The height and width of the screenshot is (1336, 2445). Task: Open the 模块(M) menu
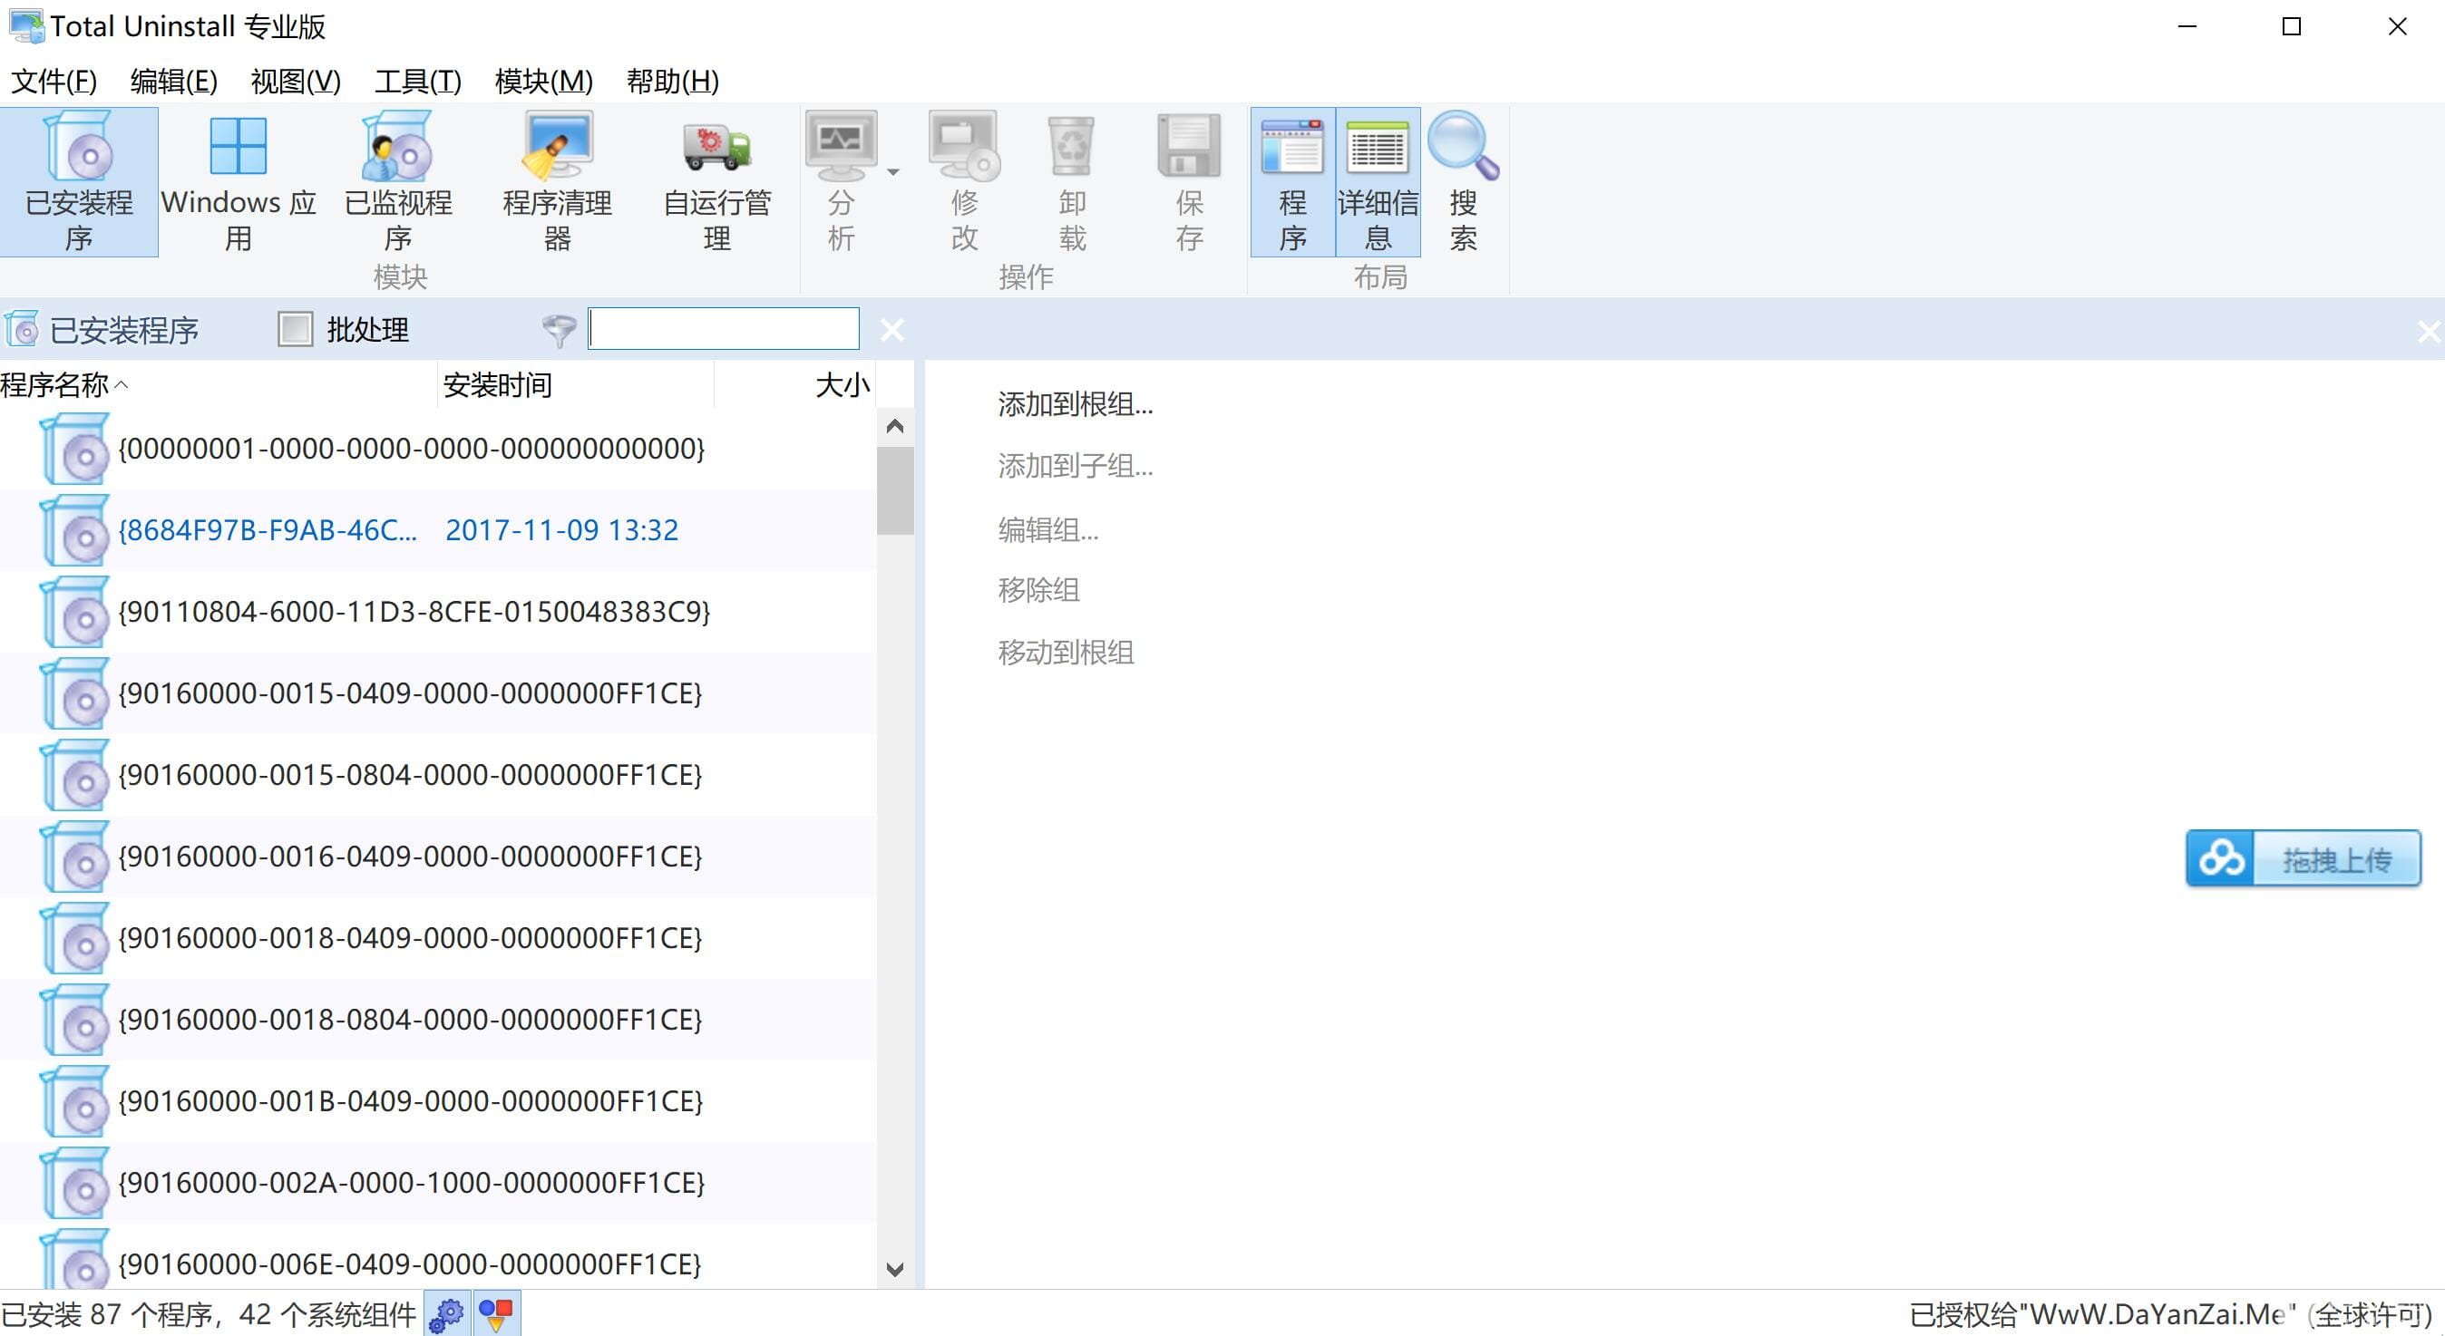544,82
